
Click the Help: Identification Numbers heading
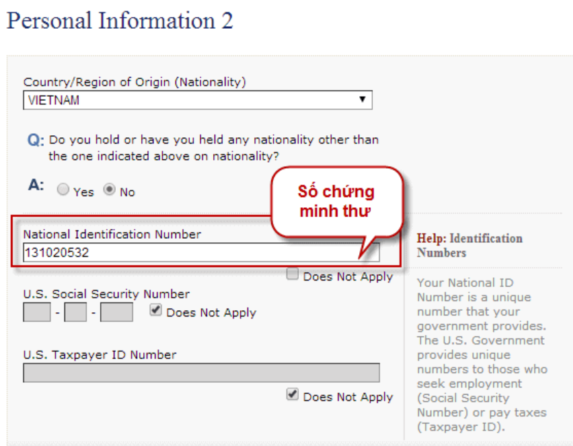[x=470, y=246]
